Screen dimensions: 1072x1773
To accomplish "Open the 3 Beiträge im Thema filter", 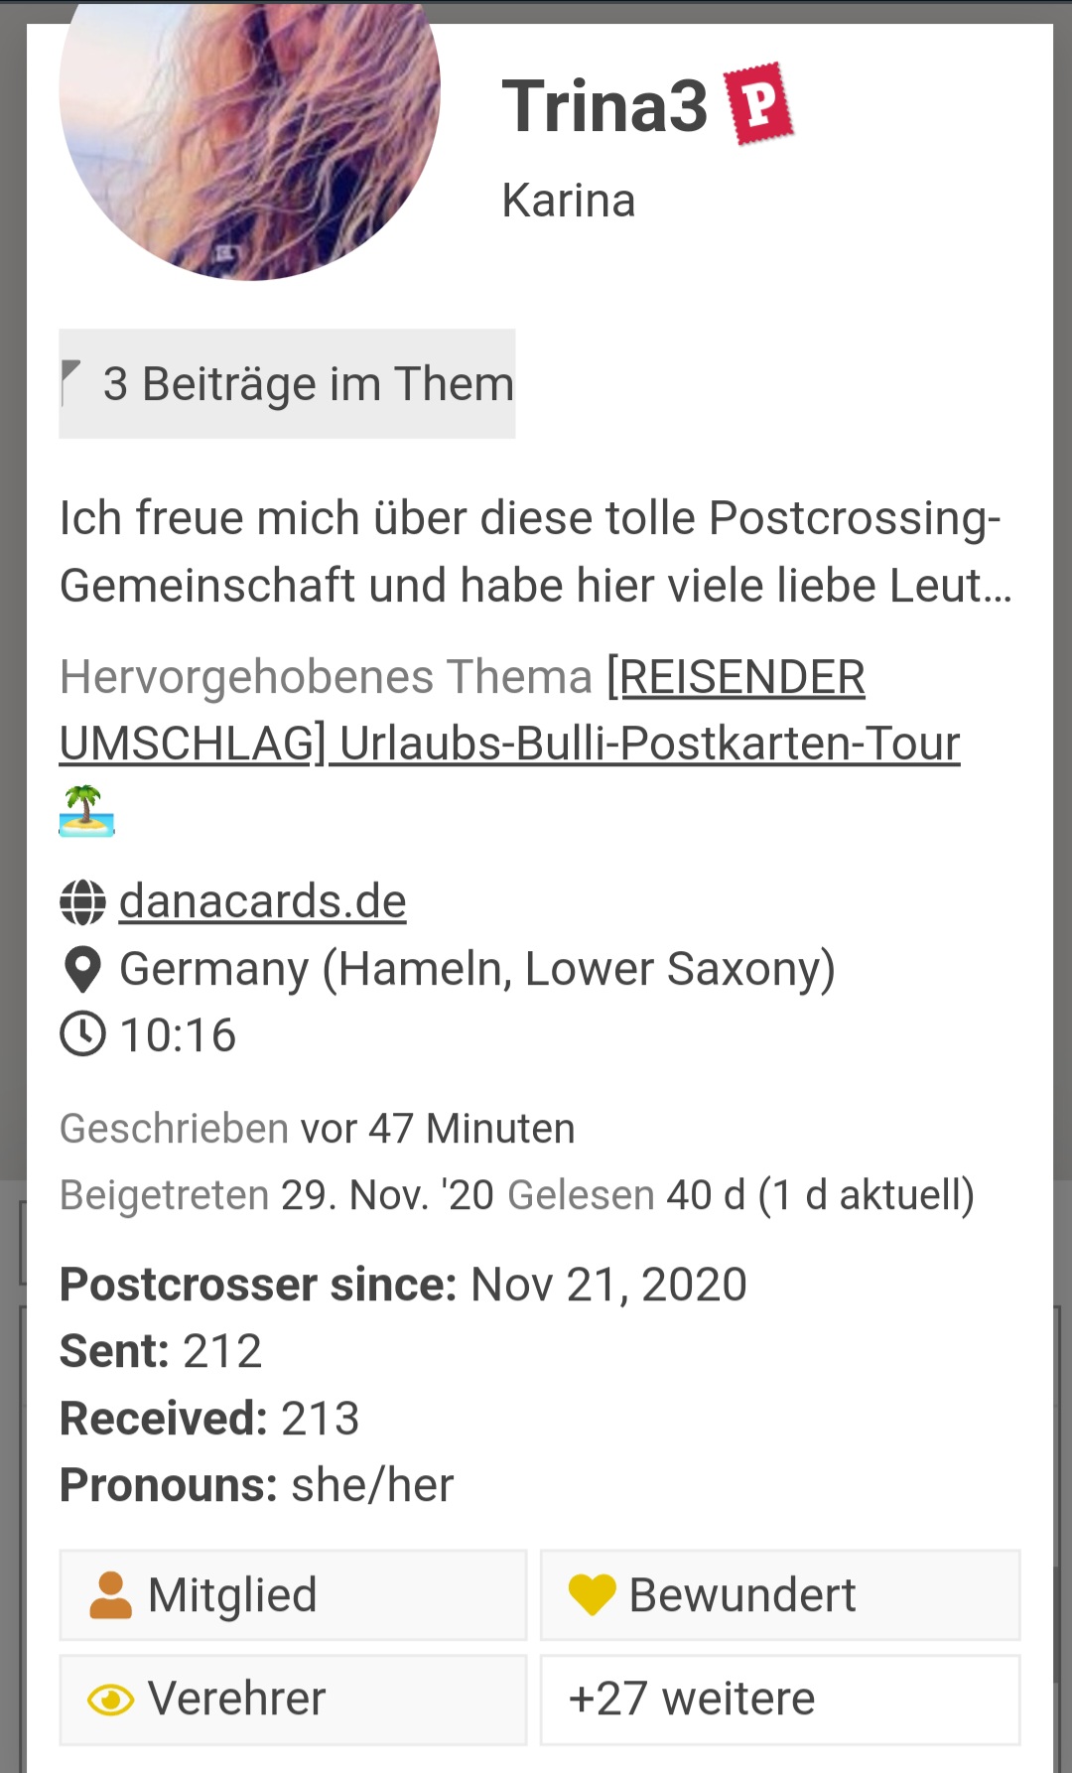I will 287,384.
